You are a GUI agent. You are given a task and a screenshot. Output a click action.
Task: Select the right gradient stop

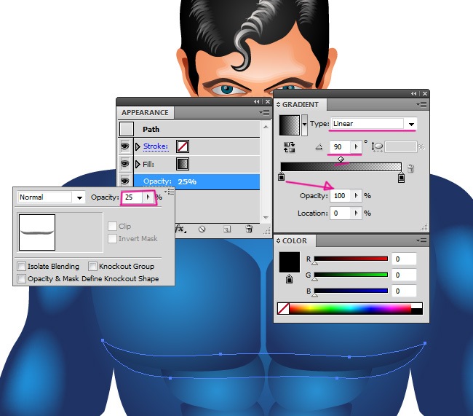[401, 177]
